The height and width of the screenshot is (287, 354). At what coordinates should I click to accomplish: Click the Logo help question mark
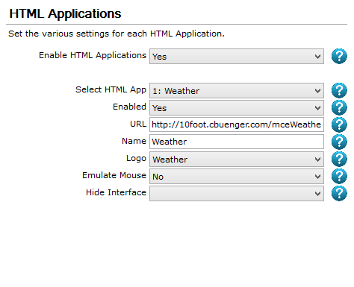(x=339, y=159)
